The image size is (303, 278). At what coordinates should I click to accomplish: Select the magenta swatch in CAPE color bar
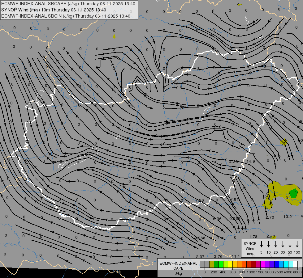pyautogui.click(x=263, y=264)
